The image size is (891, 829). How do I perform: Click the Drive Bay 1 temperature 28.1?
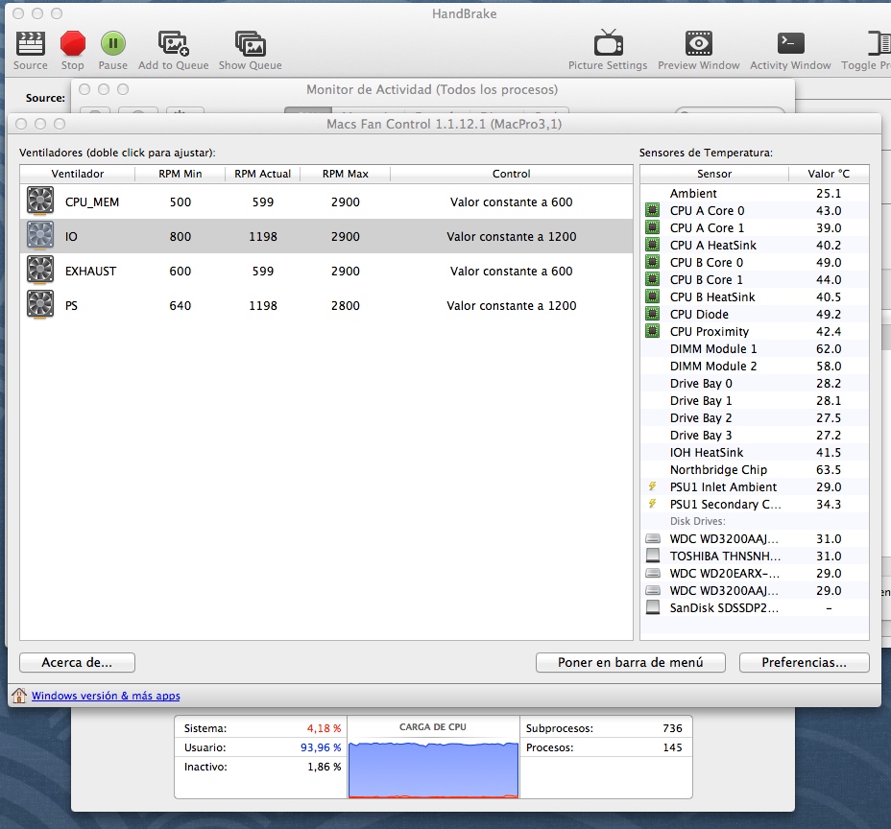829,401
